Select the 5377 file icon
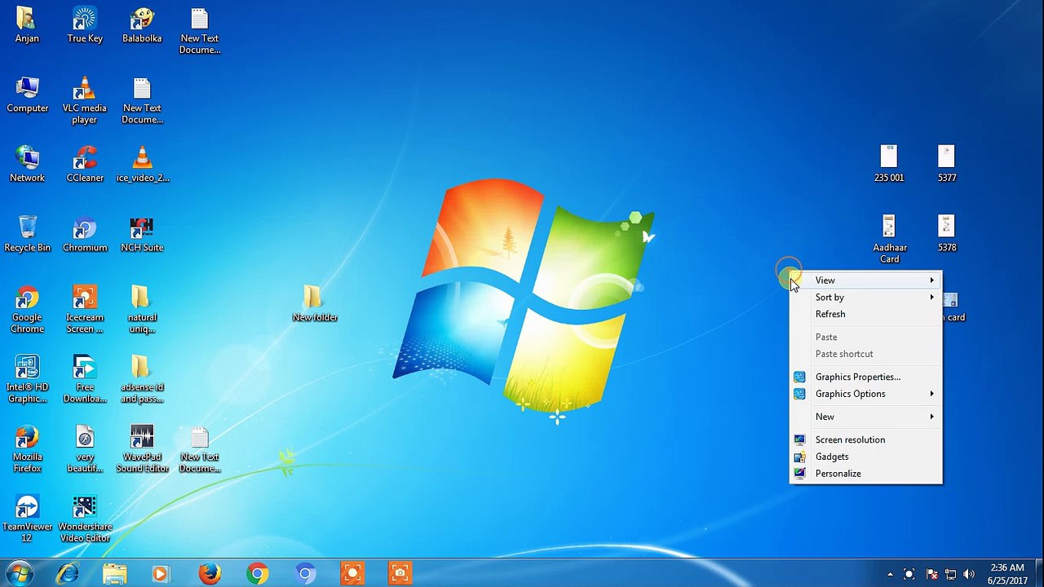The height and width of the screenshot is (587, 1044). coord(946,165)
